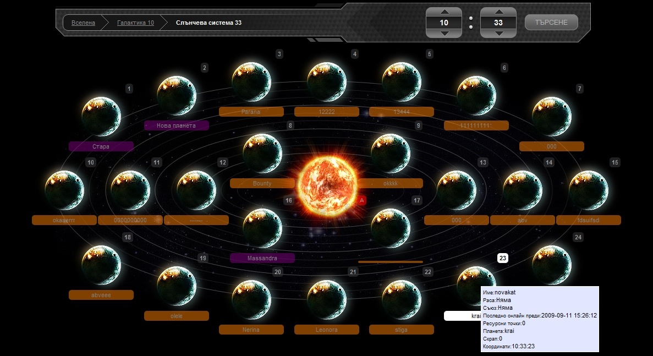Go to Вселена in the breadcrumb
This screenshot has height=356, width=653.
(83, 23)
